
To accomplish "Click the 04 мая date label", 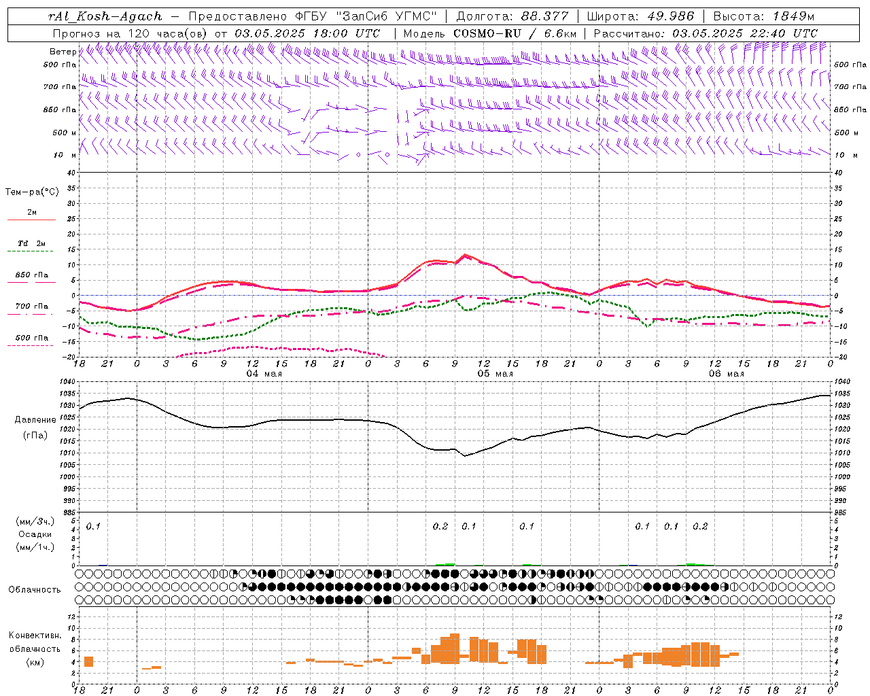I will point(264,374).
